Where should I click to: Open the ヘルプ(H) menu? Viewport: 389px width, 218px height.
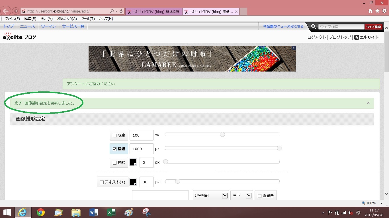(106, 19)
